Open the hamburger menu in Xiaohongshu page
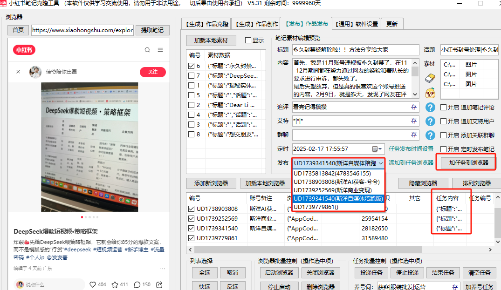The height and width of the screenshot is (290, 501). pos(160,50)
